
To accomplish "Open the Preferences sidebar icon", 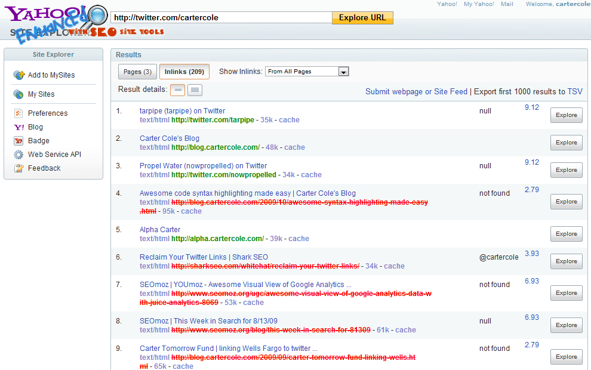I will (19, 113).
